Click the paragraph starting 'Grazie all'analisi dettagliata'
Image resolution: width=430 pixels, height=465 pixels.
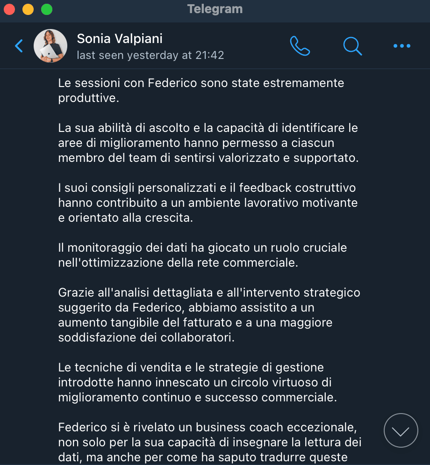tap(209, 315)
